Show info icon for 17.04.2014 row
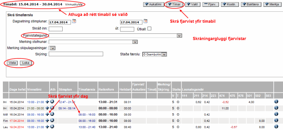 [276, 120]
